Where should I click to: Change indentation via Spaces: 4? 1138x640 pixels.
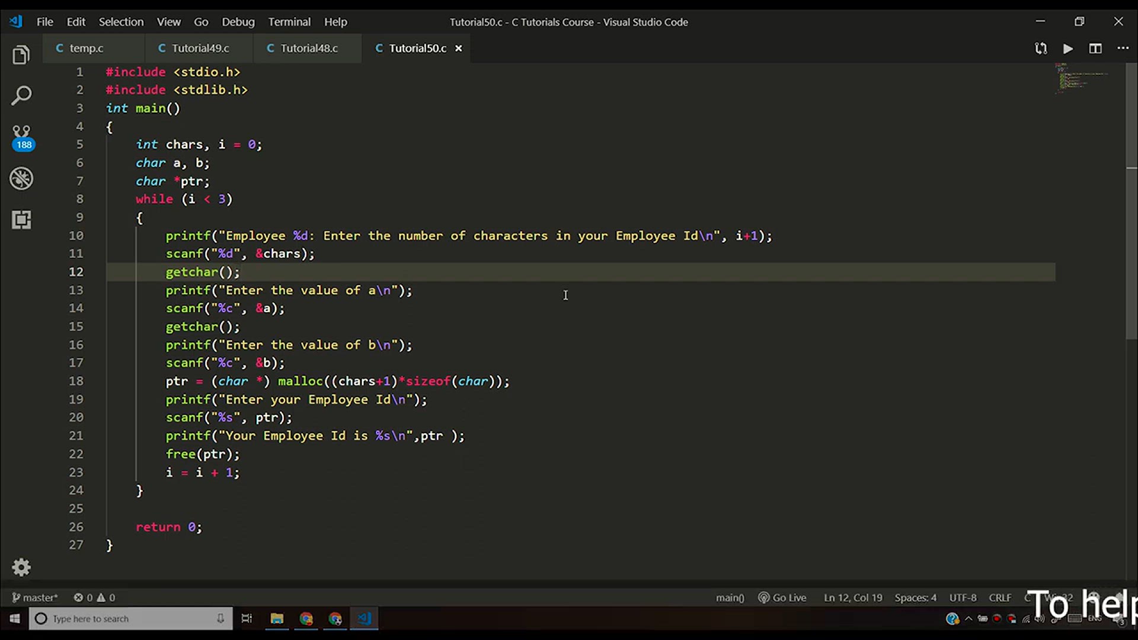click(916, 597)
